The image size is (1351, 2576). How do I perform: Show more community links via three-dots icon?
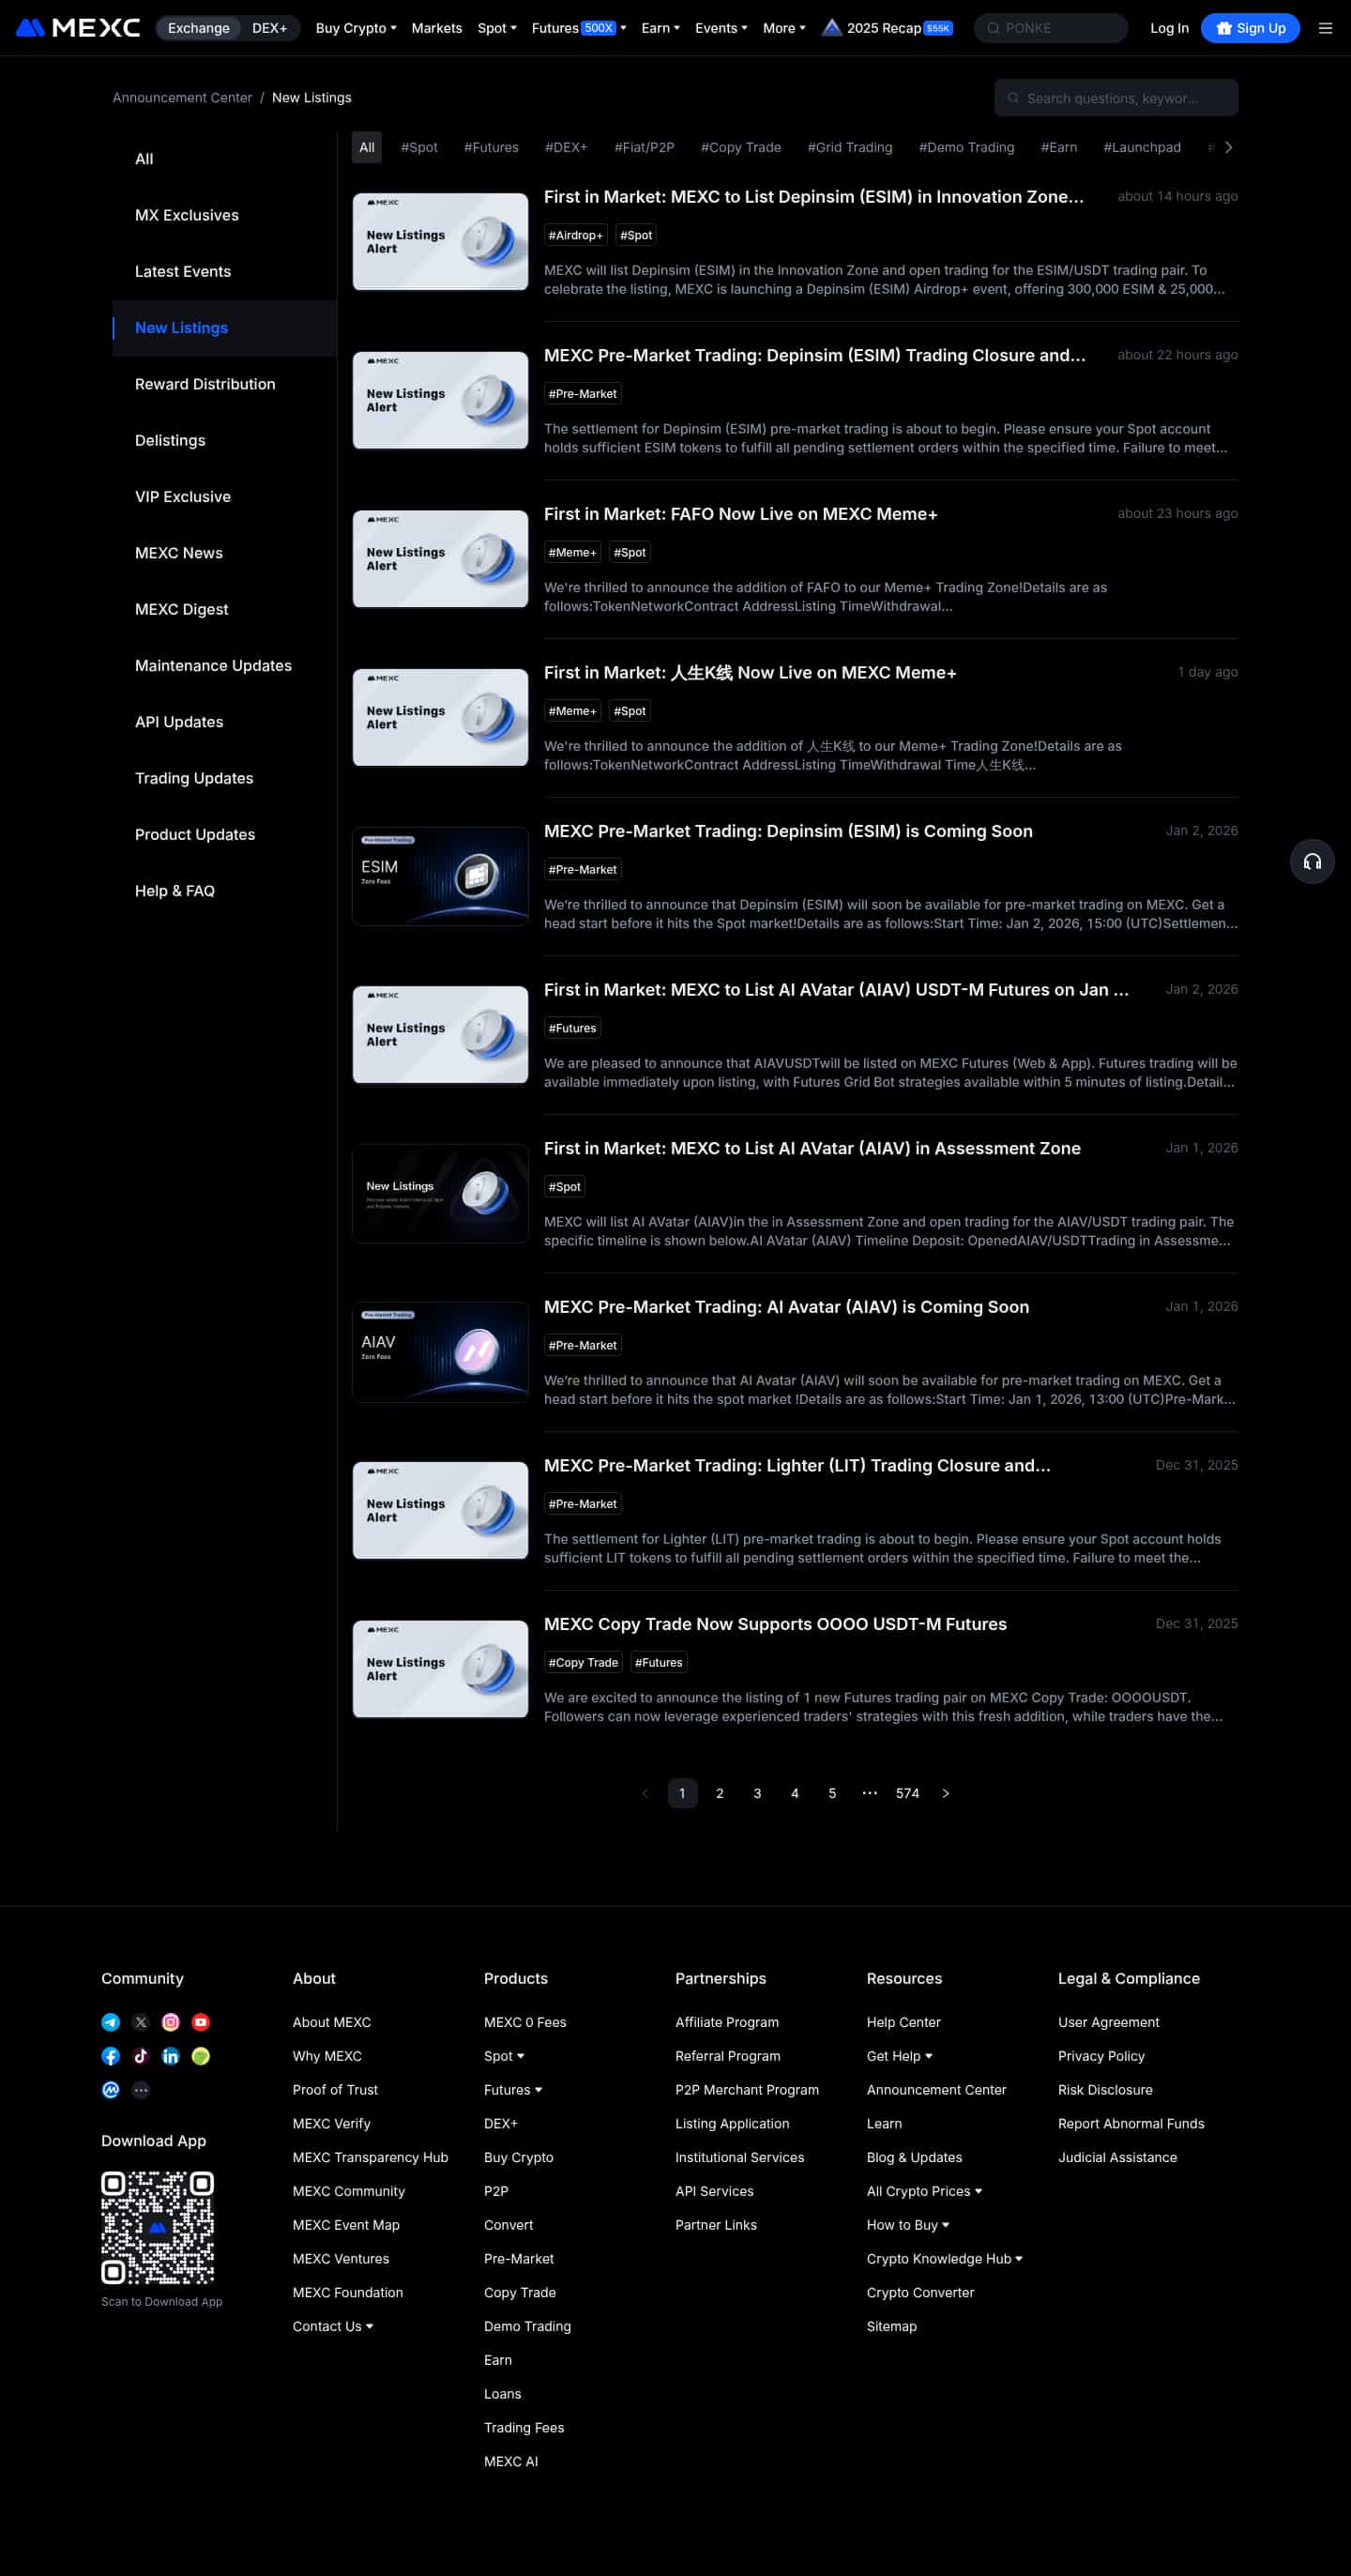click(141, 2090)
